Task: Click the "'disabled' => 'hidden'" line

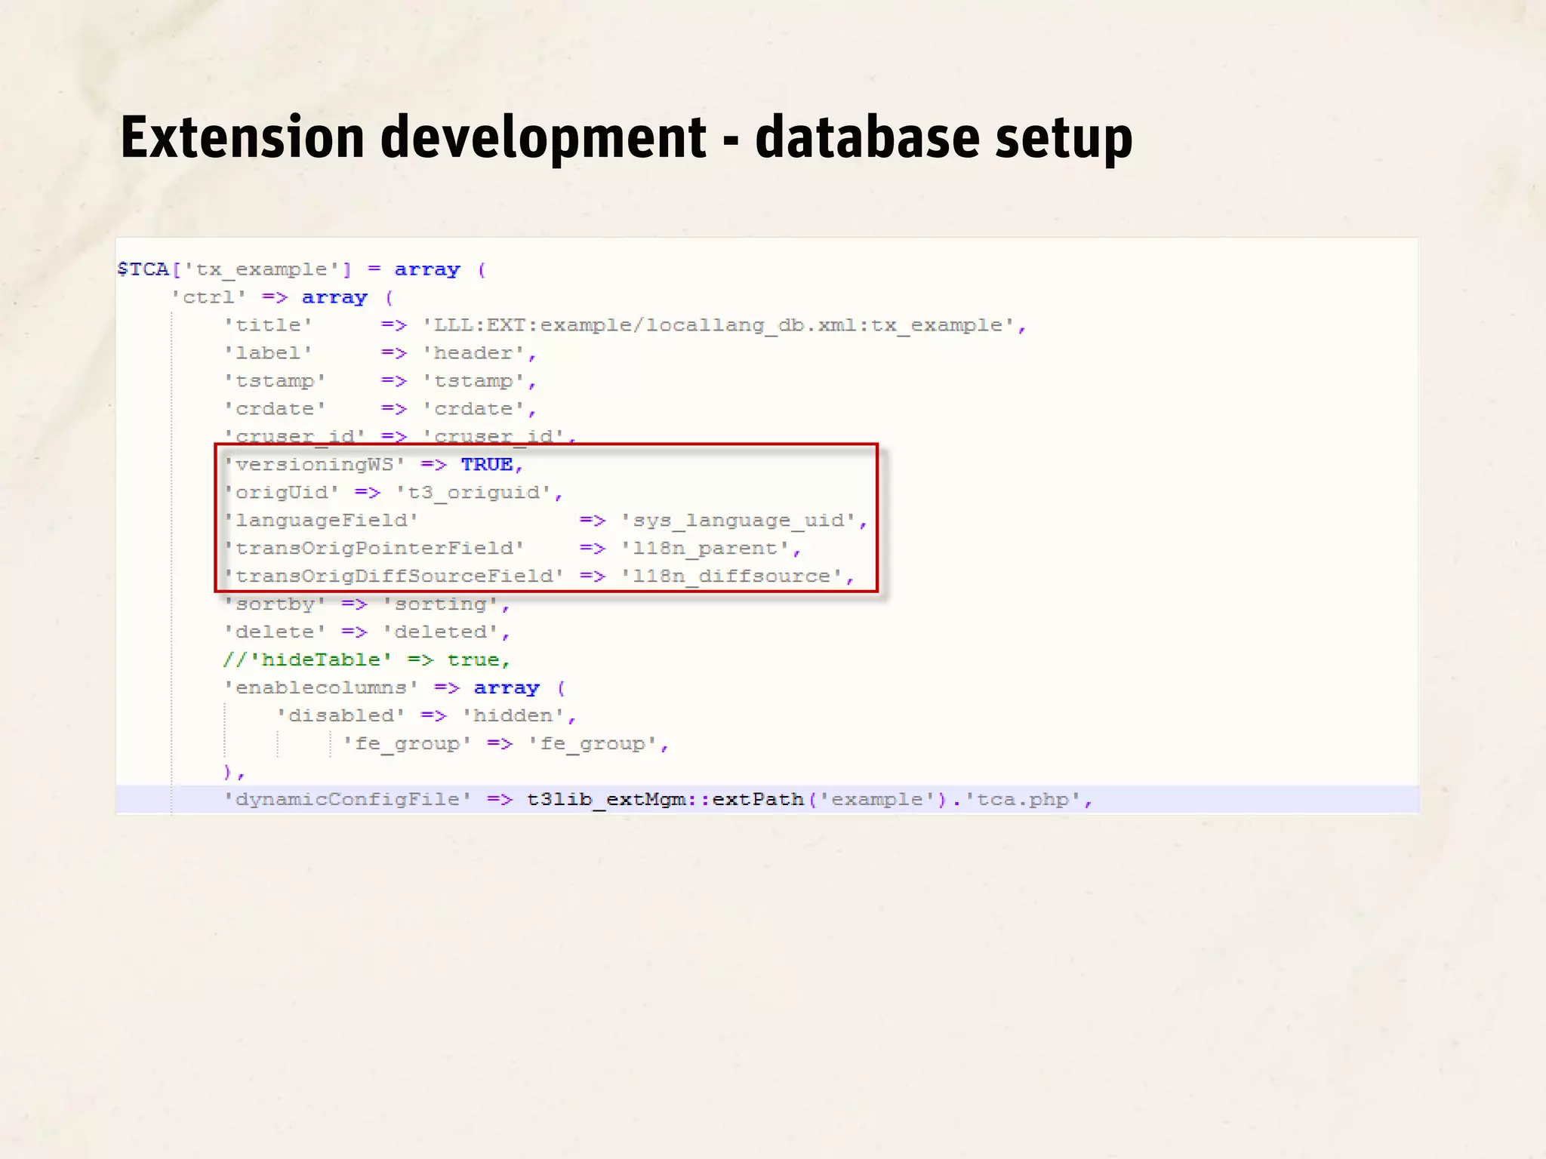Action: click(426, 716)
